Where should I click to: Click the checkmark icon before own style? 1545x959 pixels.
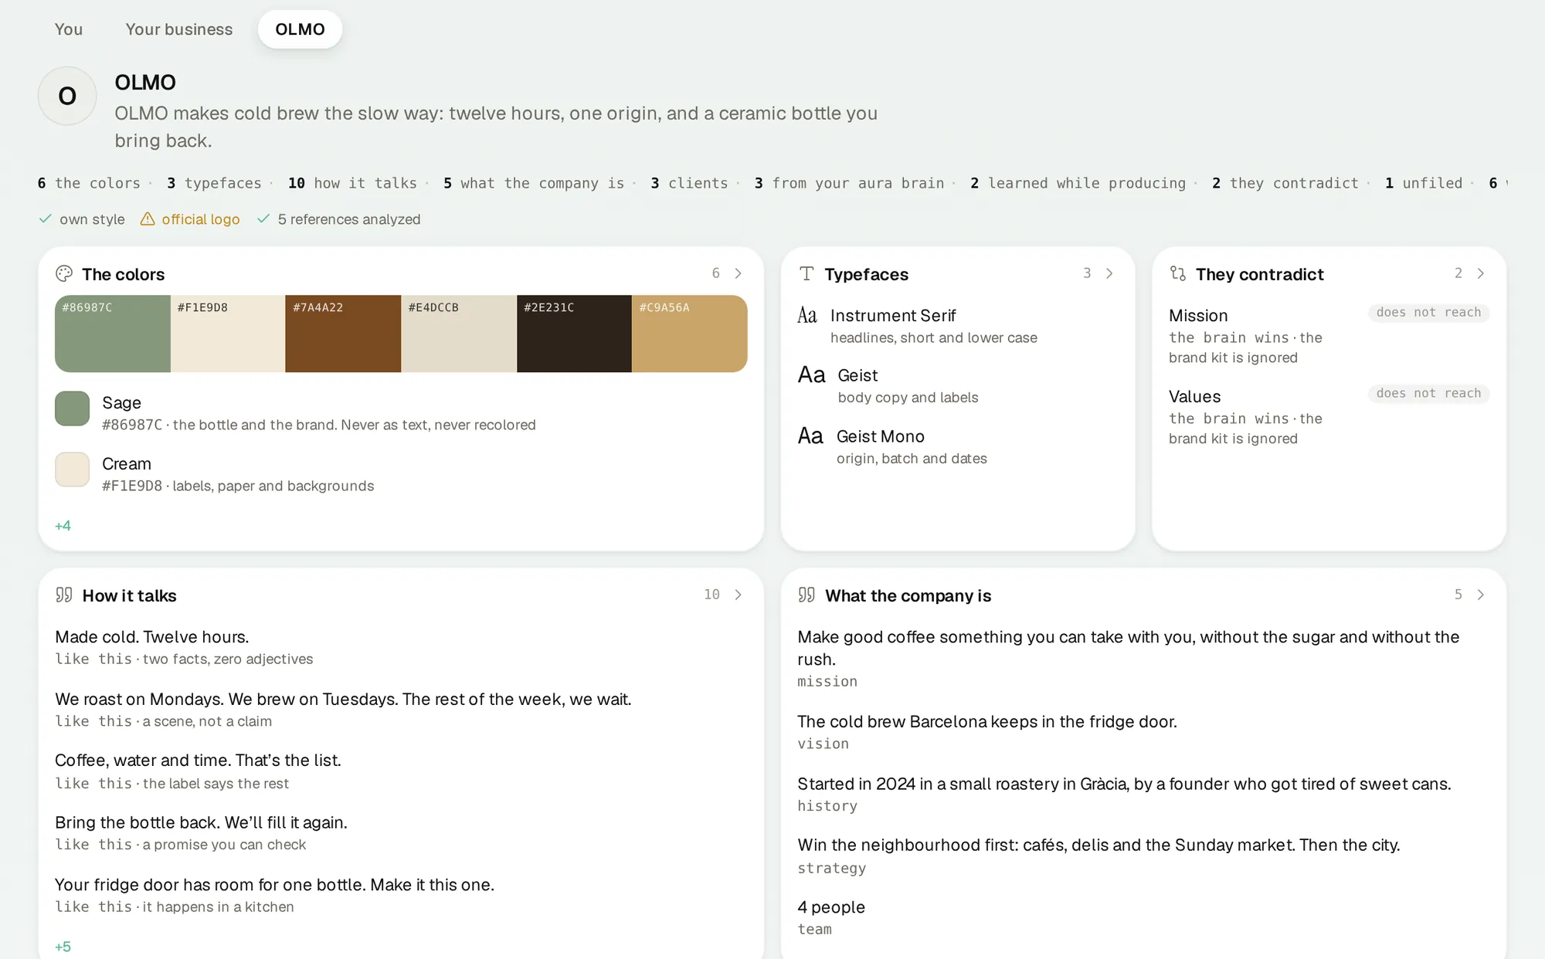point(46,219)
